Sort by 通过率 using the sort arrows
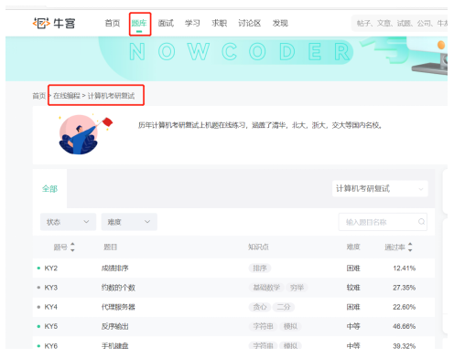The width and height of the screenshot is (454, 358). [410, 247]
